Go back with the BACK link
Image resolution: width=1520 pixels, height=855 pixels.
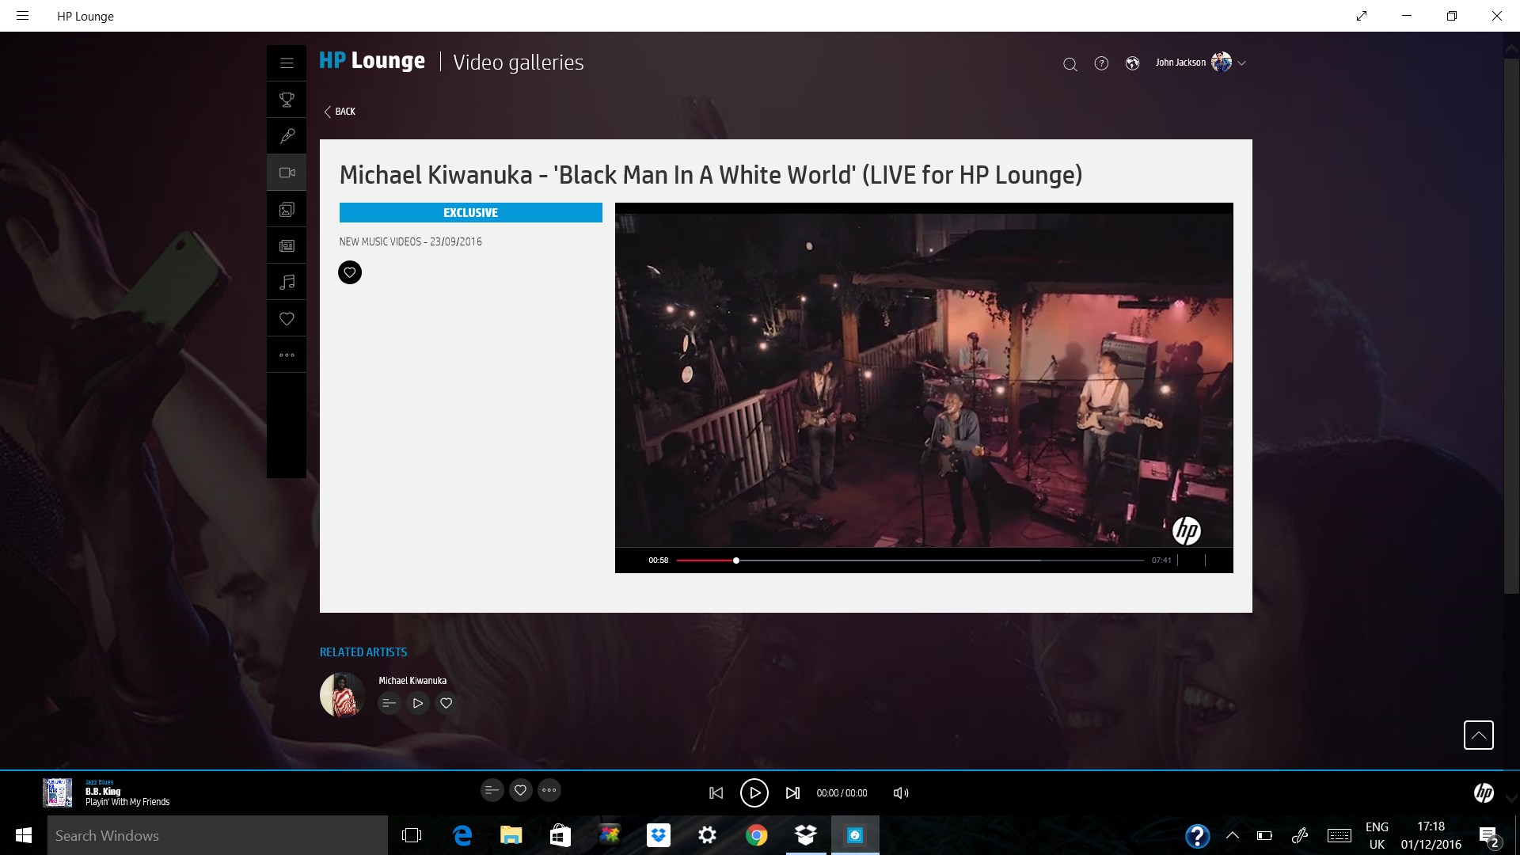click(340, 112)
